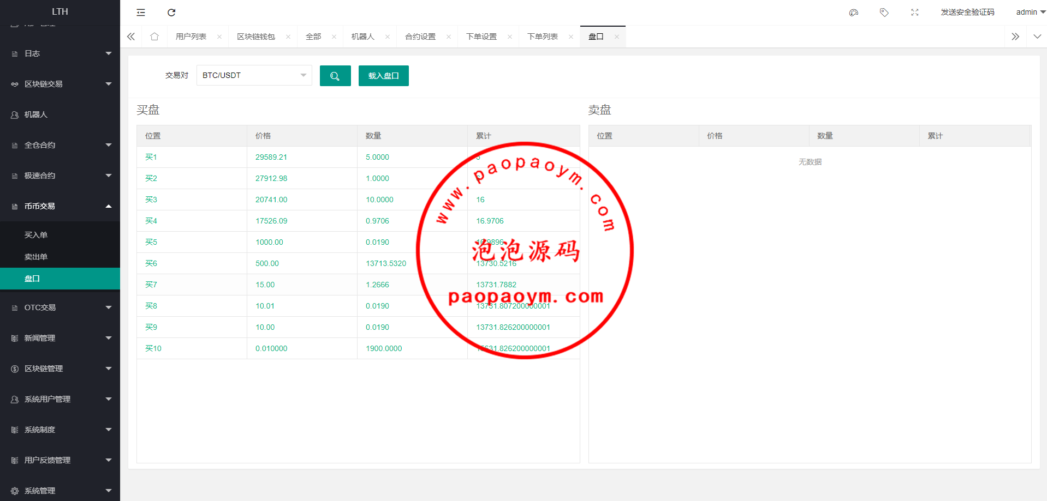Screen dimensions: 1047x501
Task: Open tab options dropdown chevron
Action: (1037, 37)
